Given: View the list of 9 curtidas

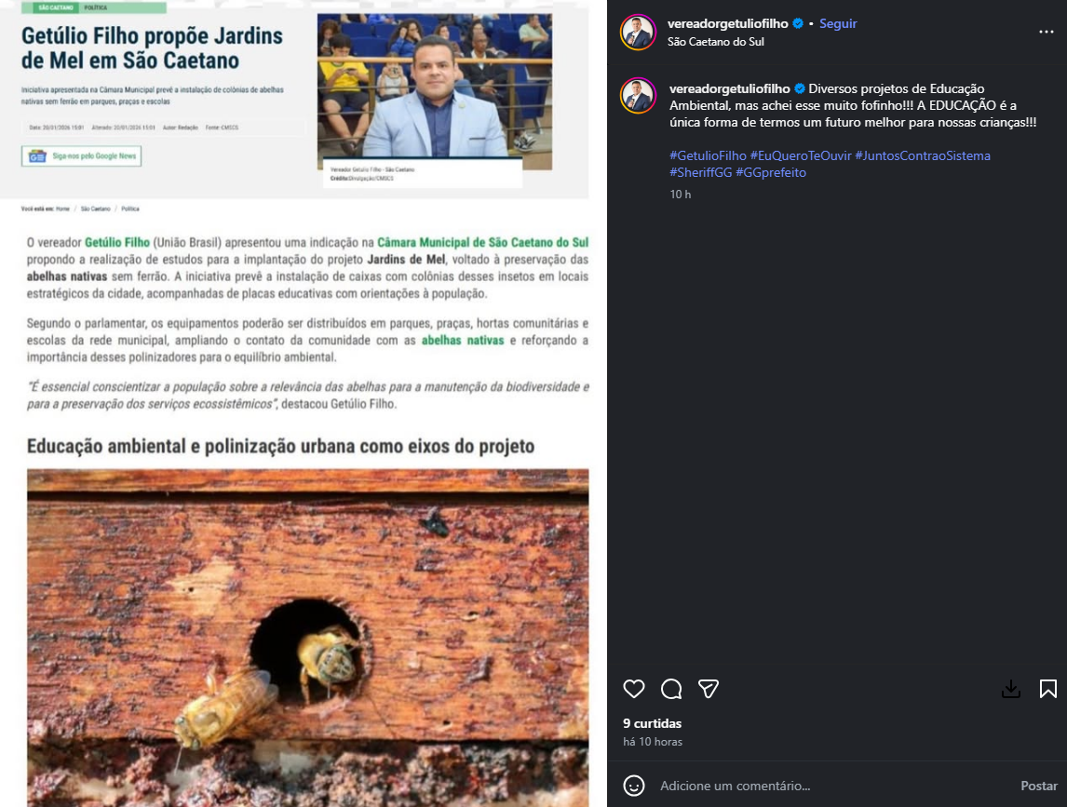Looking at the screenshot, I should [652, 723].
